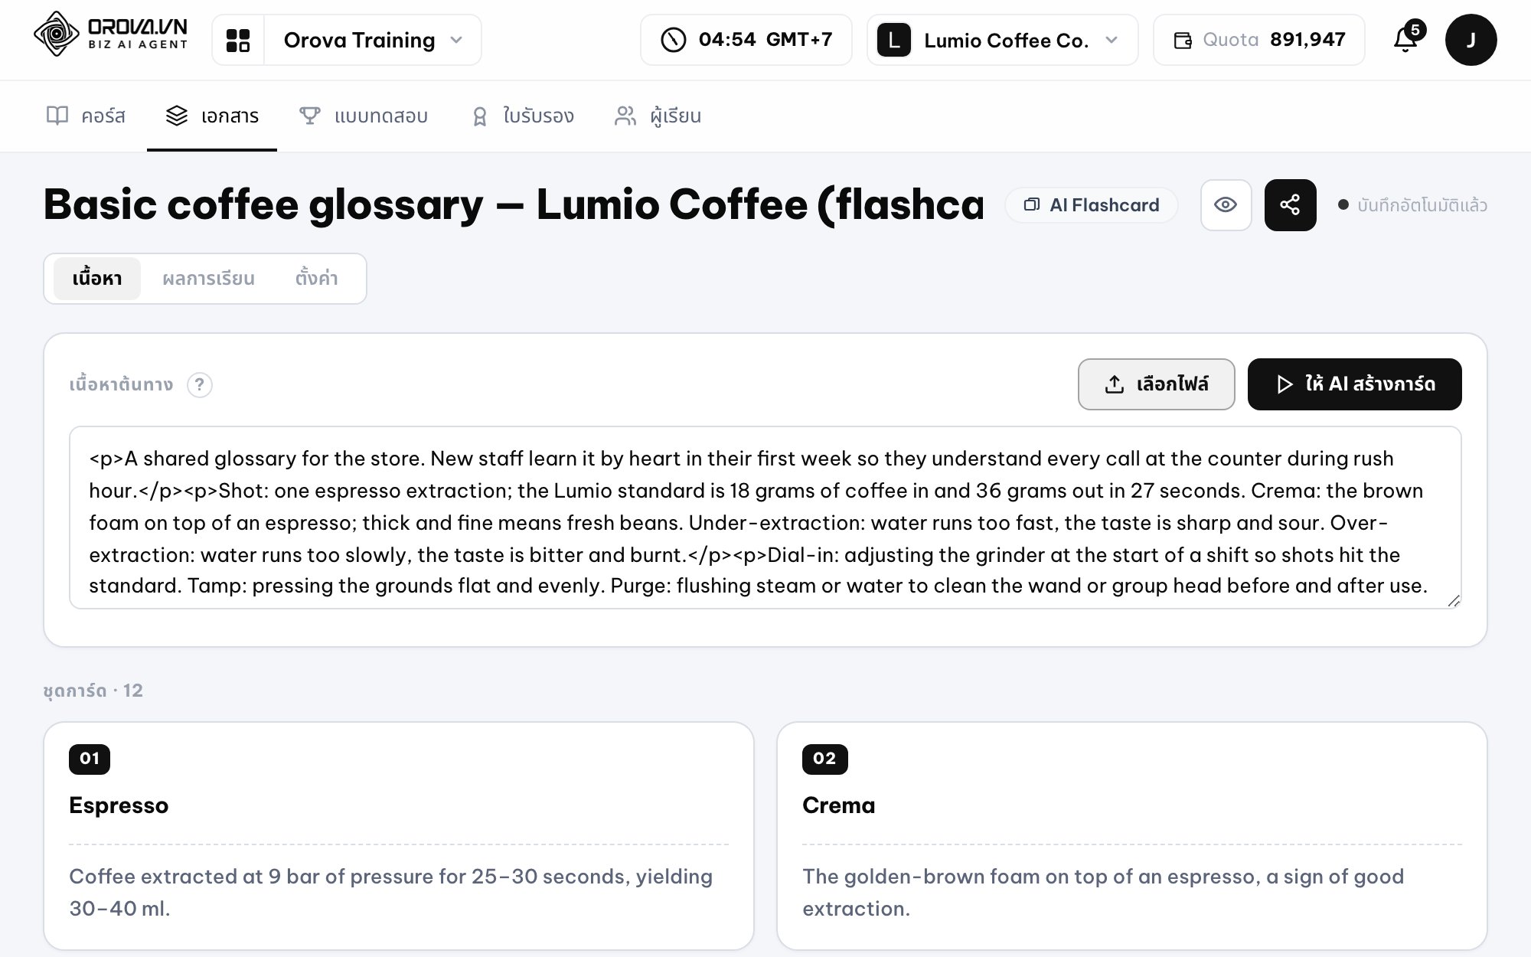Click the Orova Biz AI Agent logo
Screen dimensions: 1531x957
(111, 34)
